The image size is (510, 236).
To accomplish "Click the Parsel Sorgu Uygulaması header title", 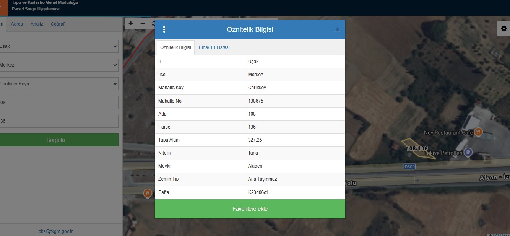I will 36,9.
